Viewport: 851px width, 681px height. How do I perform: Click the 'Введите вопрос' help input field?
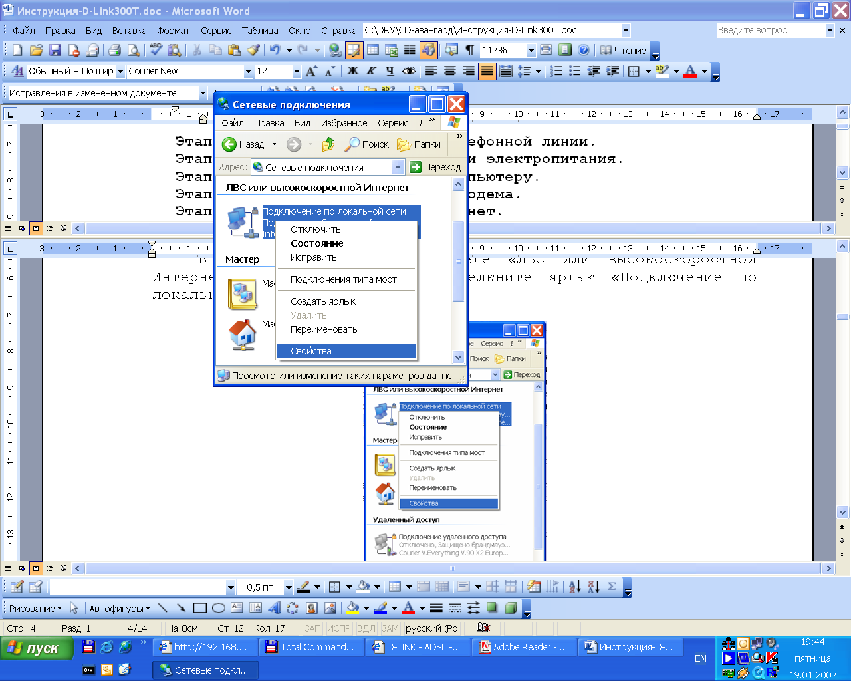pyautogui.click(x=770, y=31)
